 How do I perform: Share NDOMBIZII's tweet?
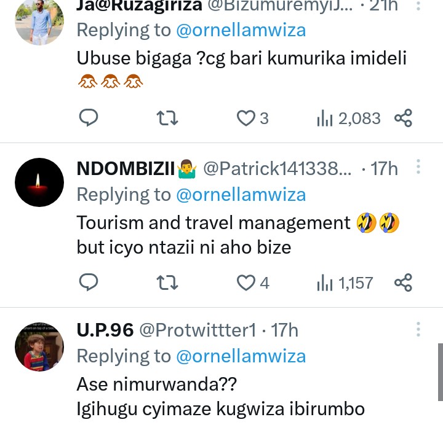pyautogui.click(x=403, y=283)
